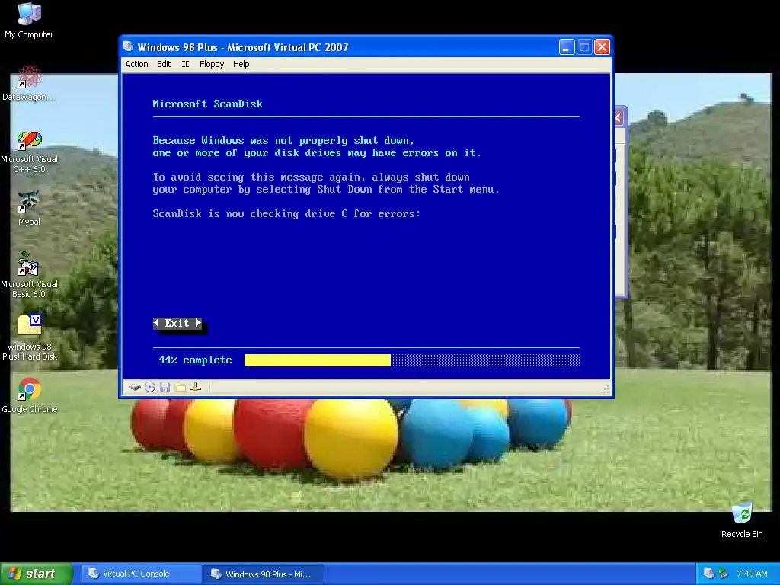This screenshot has width=780, height=585.
Task: Click the yellow ScanDisk progress bar
Action: click(x=318, y=360)
